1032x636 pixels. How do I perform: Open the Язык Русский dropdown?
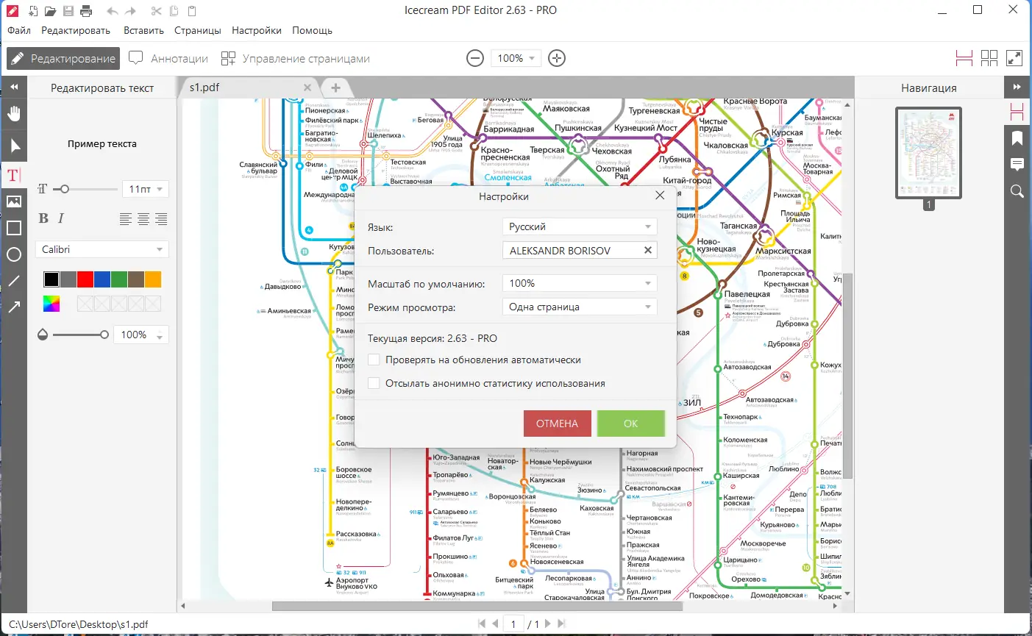pos(580,226)
